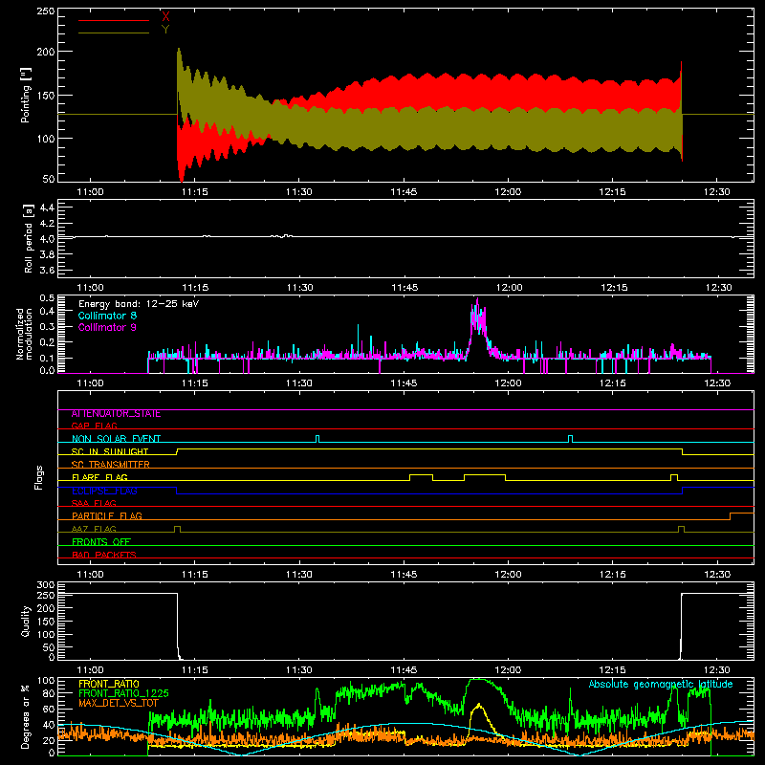Click the 11:15 tick under Pointing plot
The image size is (765, 765).
click(x=195, y=192)
